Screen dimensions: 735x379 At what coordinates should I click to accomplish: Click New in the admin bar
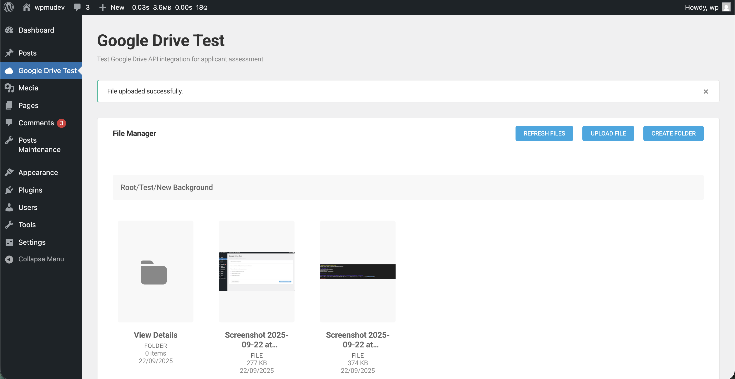point(117,7)
